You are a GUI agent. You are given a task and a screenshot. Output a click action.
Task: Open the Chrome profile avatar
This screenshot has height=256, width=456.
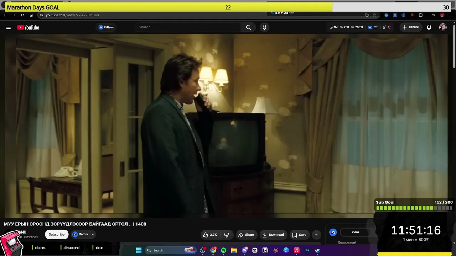click(x=442, y=15)
